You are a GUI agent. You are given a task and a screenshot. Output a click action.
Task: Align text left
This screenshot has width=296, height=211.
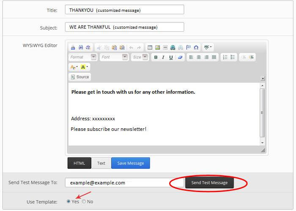point(191,57)
